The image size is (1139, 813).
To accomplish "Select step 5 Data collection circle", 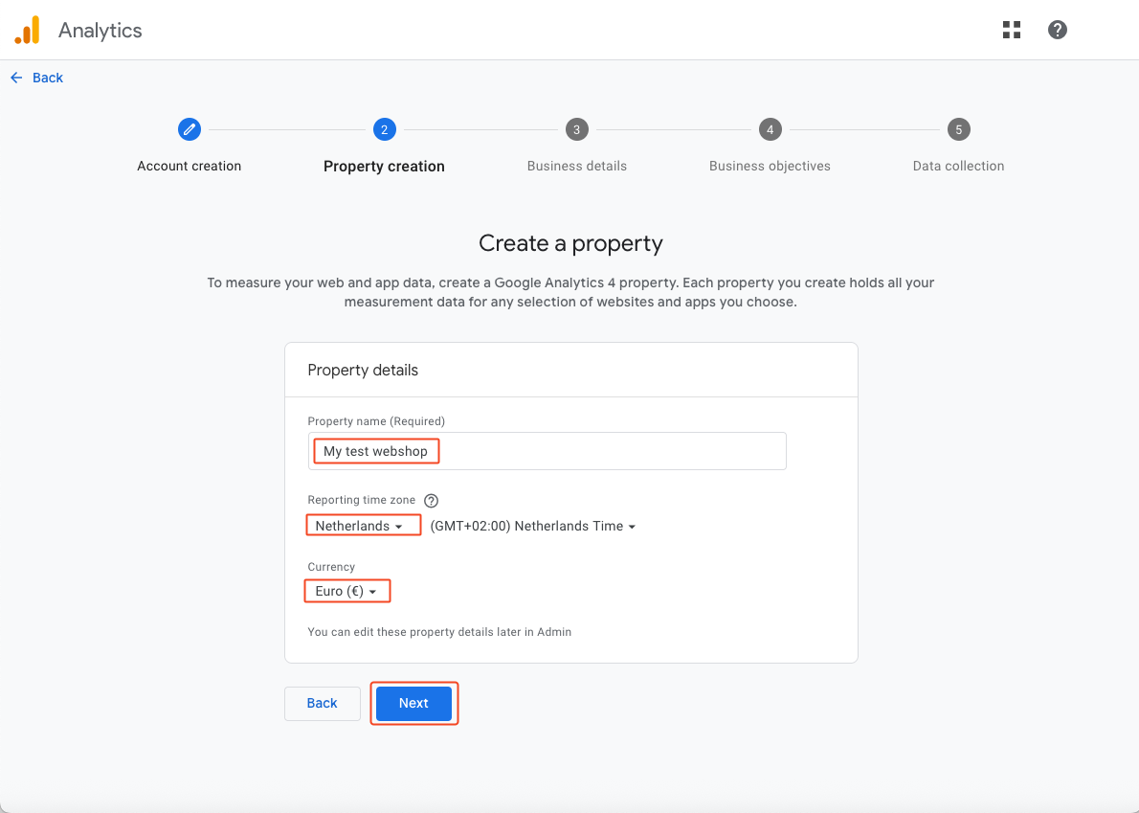I will 958,129.
